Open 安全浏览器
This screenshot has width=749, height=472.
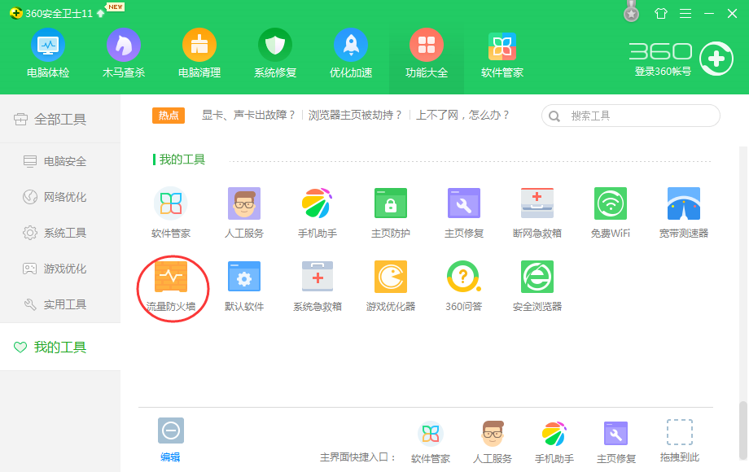(537, 284)
